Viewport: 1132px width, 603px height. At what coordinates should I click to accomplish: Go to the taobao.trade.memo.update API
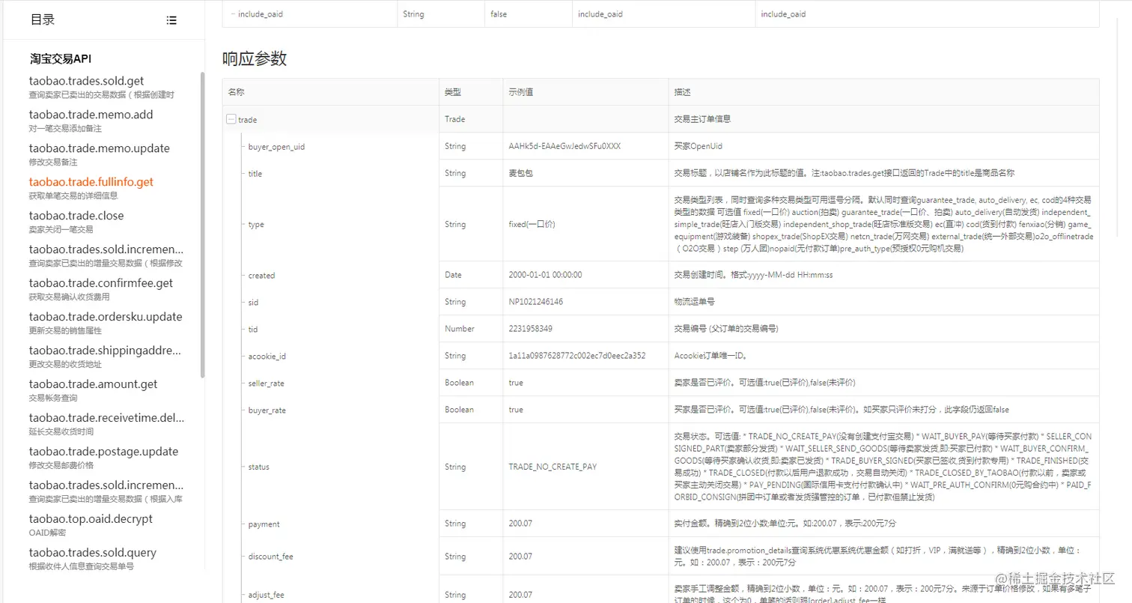100,148
